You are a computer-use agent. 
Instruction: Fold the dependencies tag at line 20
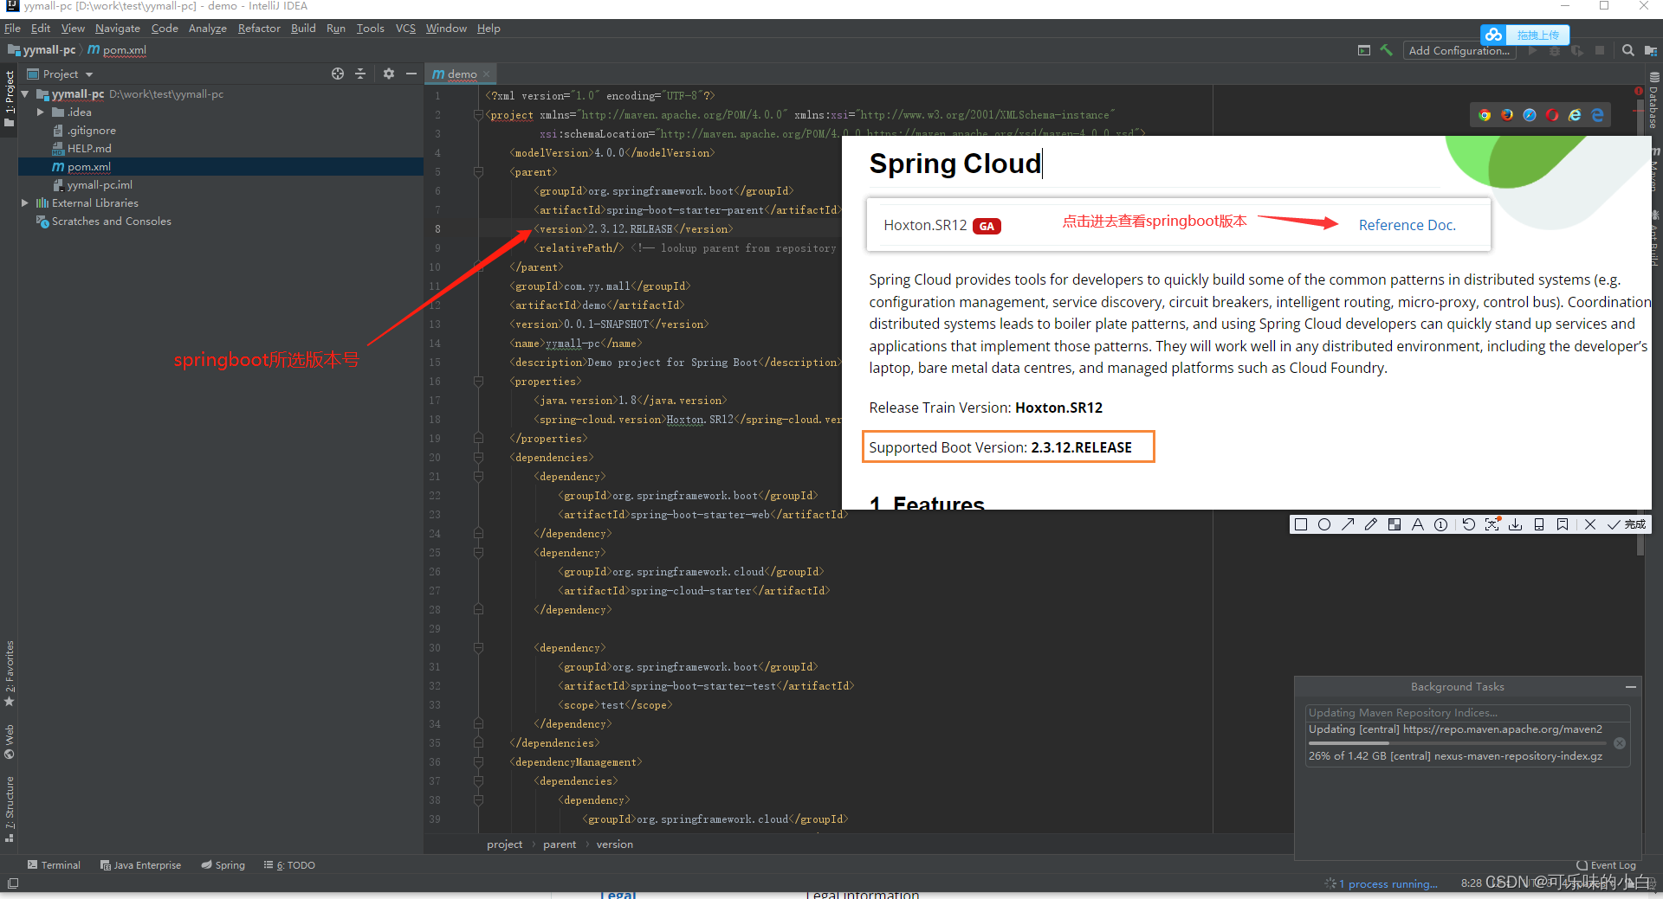point(478,458)
